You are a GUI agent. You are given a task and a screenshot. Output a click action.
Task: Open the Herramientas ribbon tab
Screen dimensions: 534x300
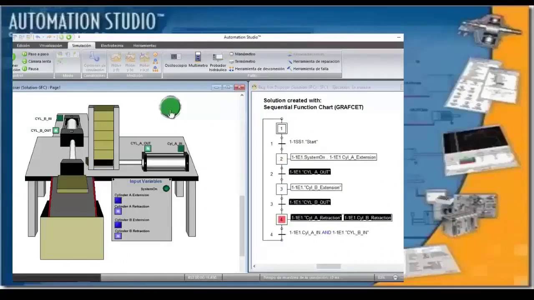pyautogui.click(x=145, y=45)
